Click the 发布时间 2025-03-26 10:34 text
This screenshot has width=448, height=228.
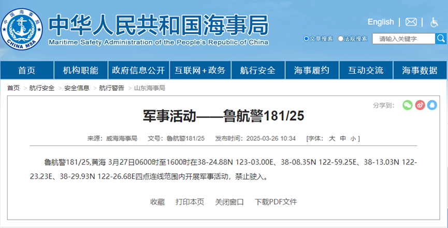pyautogui.click(x=255, y=138)
